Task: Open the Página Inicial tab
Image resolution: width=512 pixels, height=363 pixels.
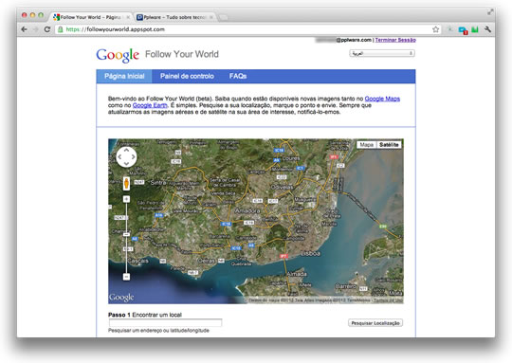Action: pos(124,76)
